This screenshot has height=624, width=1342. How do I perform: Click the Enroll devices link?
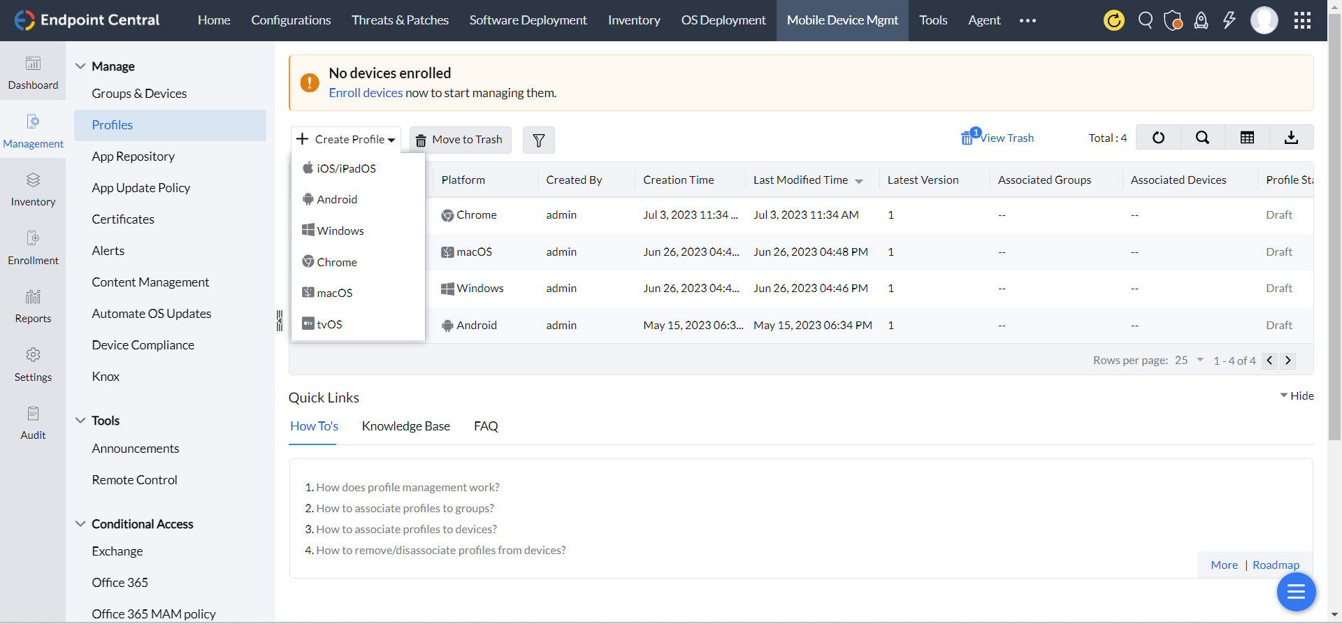pyautogui.click(x=366, y=93)
